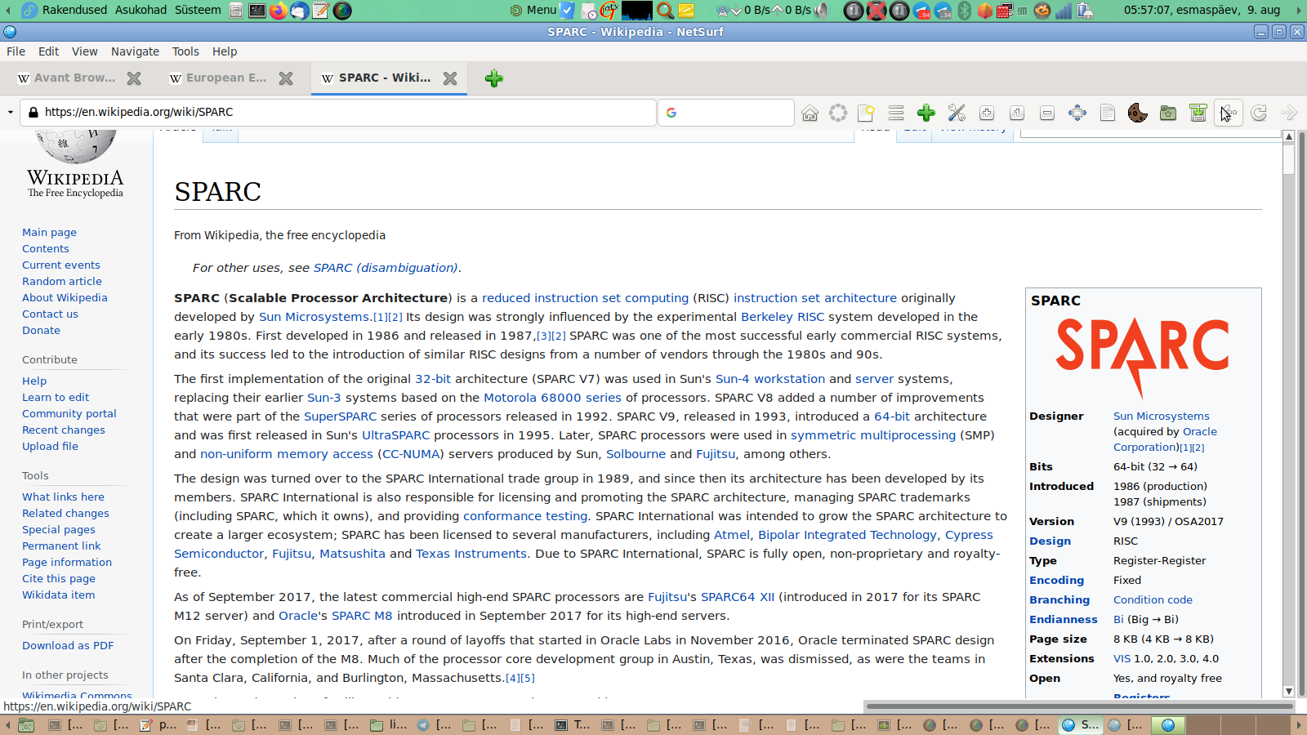This screenshot has height=735, width=1307.
Task: Click the vertical scrollbar down arrow
Action: point(1289,691)
